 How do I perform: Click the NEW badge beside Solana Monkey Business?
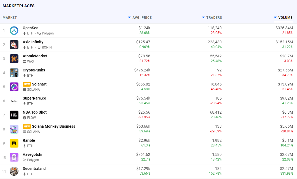[27, 126]
